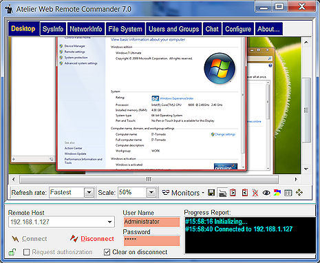
Task: Click the window panels layout icon
Action: (288, 193)
